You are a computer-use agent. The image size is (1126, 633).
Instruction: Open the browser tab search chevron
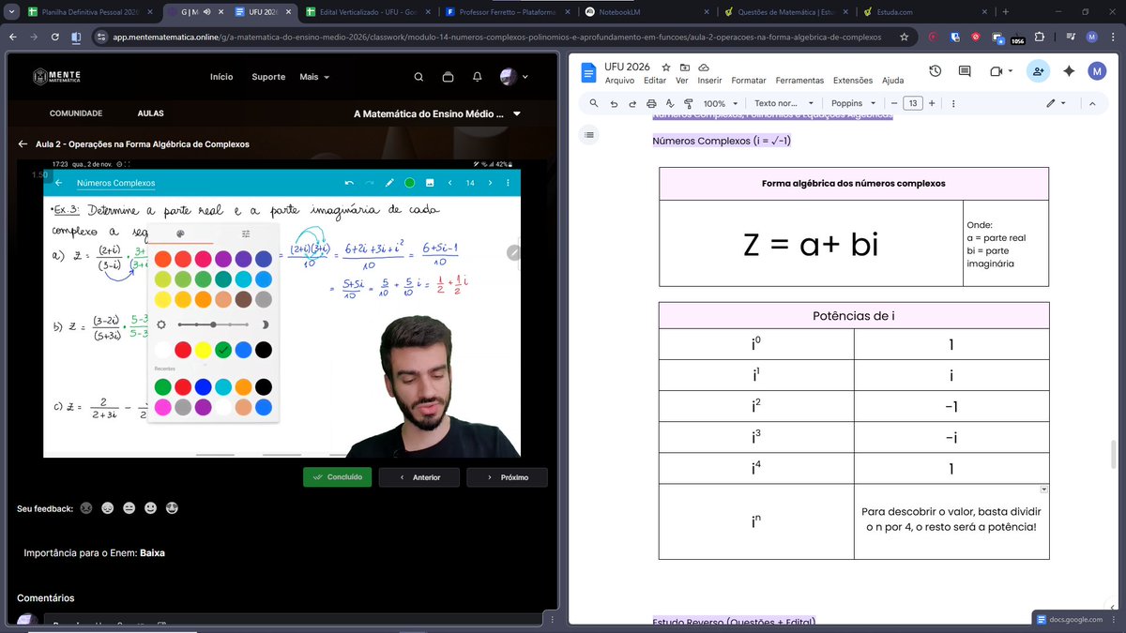[13, 12]
